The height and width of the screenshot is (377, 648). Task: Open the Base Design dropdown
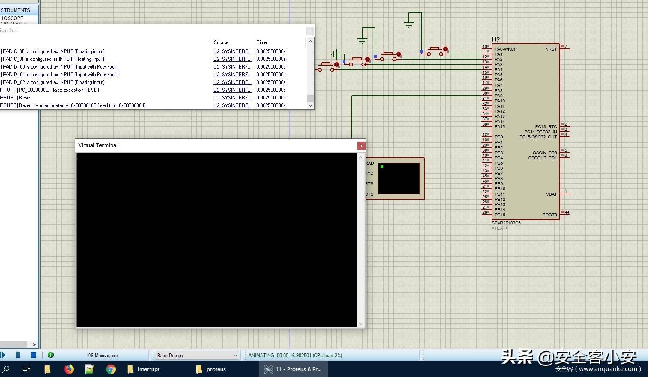click(x=197, y=355)
